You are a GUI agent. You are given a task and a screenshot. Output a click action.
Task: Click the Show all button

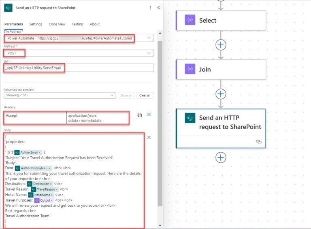[126, 95]
